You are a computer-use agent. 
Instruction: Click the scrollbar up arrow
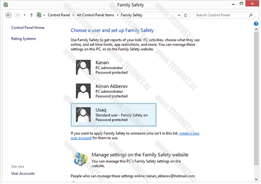[x=256, y=29]
